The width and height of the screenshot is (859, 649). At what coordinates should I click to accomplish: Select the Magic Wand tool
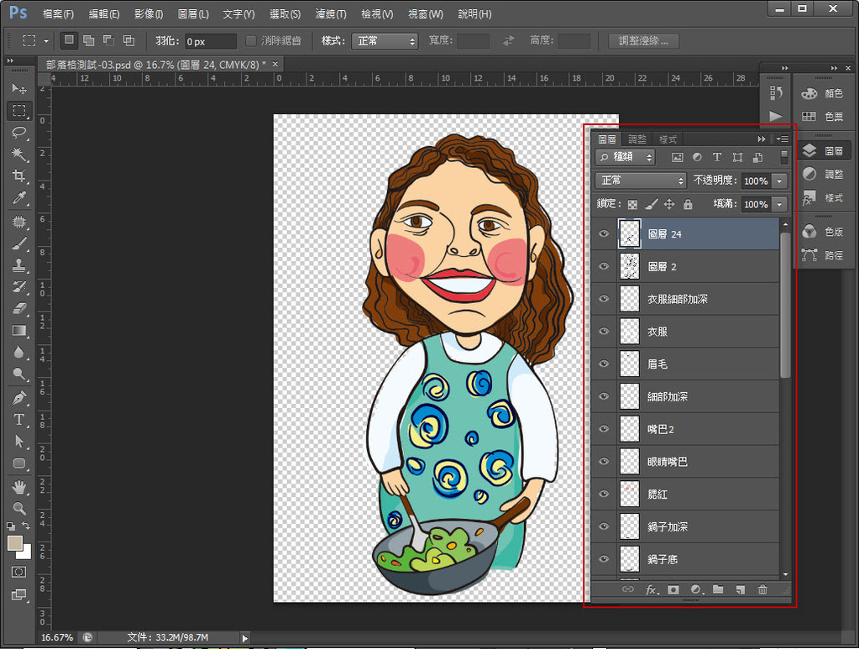tap(19, 154)
